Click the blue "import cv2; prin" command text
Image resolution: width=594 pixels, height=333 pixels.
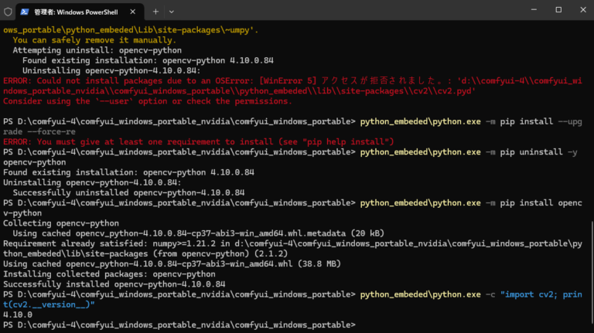pyautogui.click(x=541, y=294)
